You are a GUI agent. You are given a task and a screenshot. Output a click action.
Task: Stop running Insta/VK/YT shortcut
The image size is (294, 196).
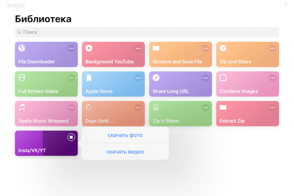71,137
